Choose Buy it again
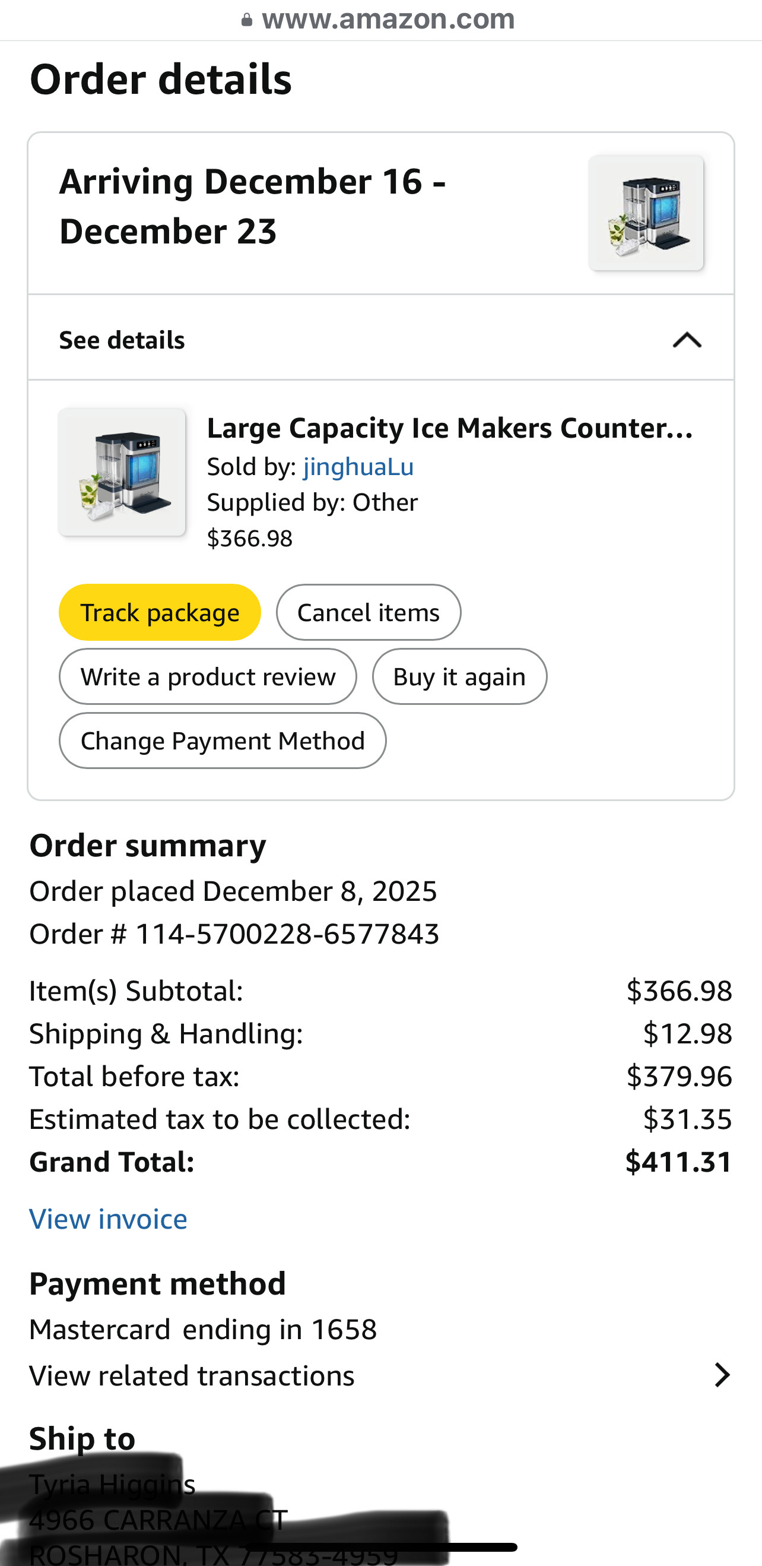 point(459,676)
